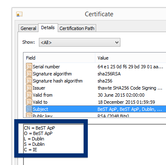Select the Serial number row
Image resolution: width=166 pixels, height=165 pixels.
tap(95, 67)
